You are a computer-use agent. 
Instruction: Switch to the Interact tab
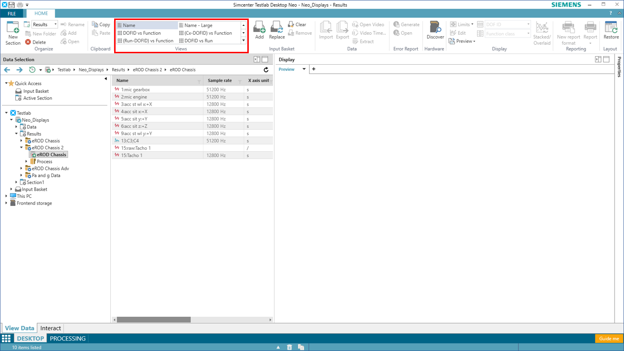(50, 328)
